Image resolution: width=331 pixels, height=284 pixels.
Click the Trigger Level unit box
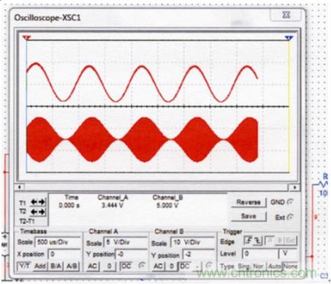point(287,253)
